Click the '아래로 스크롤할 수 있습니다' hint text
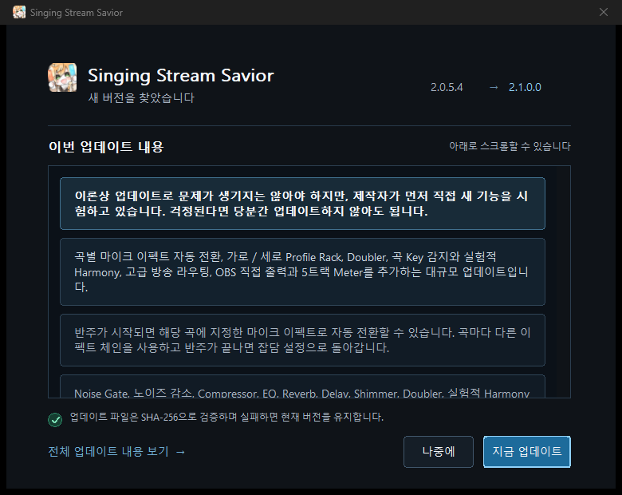Viewport: 622px width, 495px height. (x=510, y=146)
